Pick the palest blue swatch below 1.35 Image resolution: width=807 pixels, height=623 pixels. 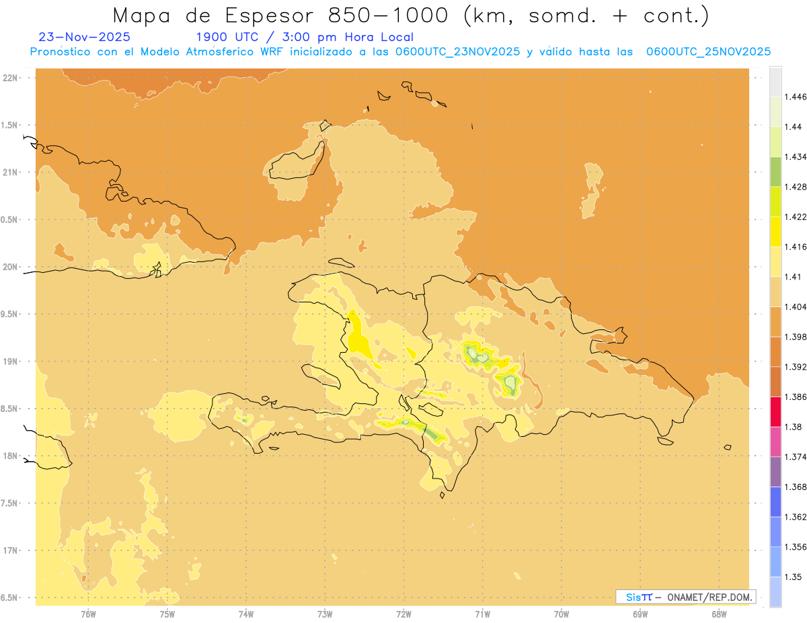tap(775, 592)
